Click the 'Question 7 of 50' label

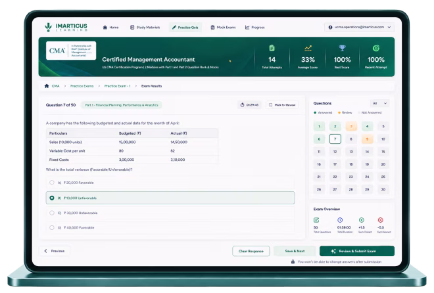pos(61,105)
